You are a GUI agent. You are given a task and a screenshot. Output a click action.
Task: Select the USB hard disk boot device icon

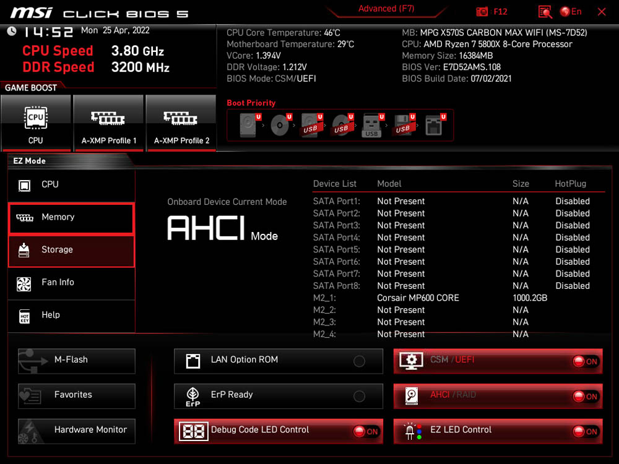pos(311,125)
